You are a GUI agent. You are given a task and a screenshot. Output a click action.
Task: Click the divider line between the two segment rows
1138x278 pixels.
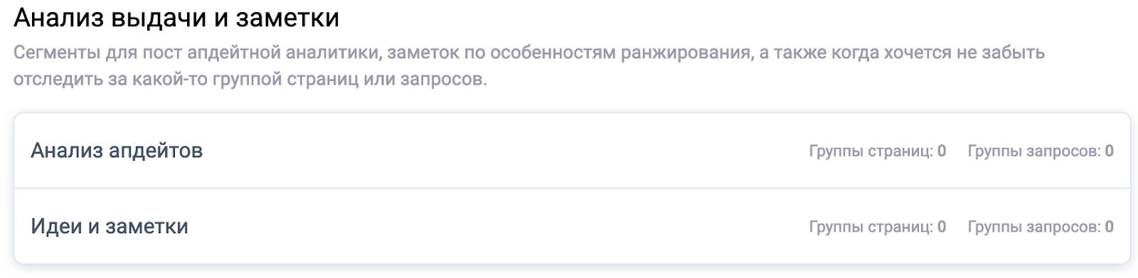click(x=573, y=188)
